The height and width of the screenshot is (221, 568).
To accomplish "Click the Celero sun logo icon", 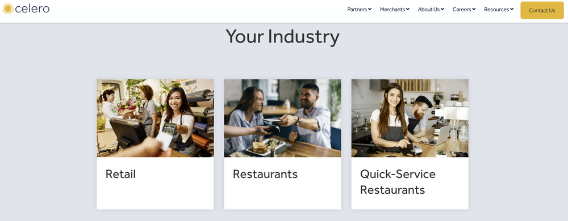I will tap(7, 8).
